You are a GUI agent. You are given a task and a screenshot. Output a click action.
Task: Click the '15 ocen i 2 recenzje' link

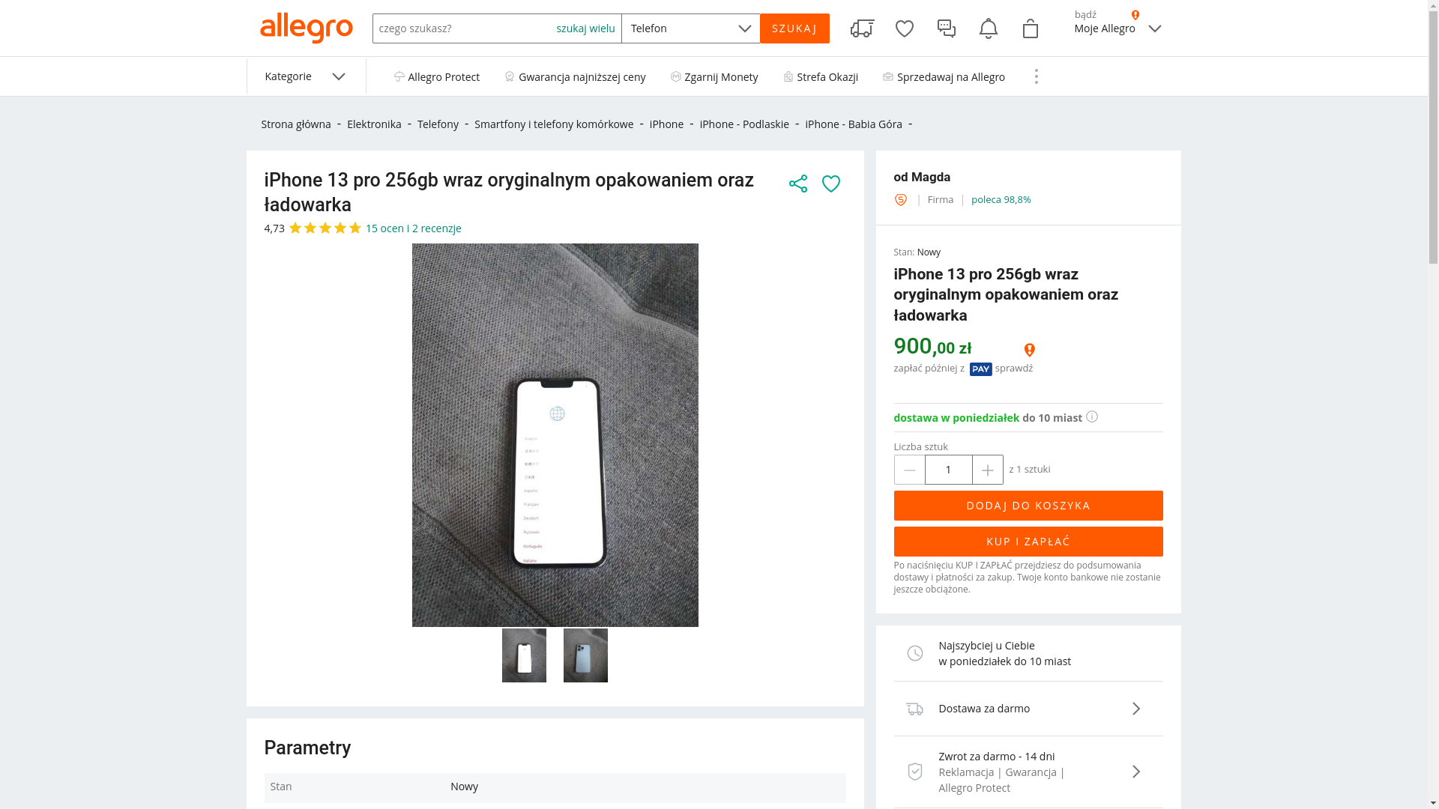point(413,228)
